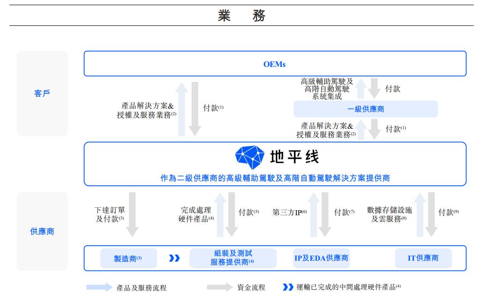Click the 運輸已完成的中間處理硬件產品 legend text

[348, 287]
